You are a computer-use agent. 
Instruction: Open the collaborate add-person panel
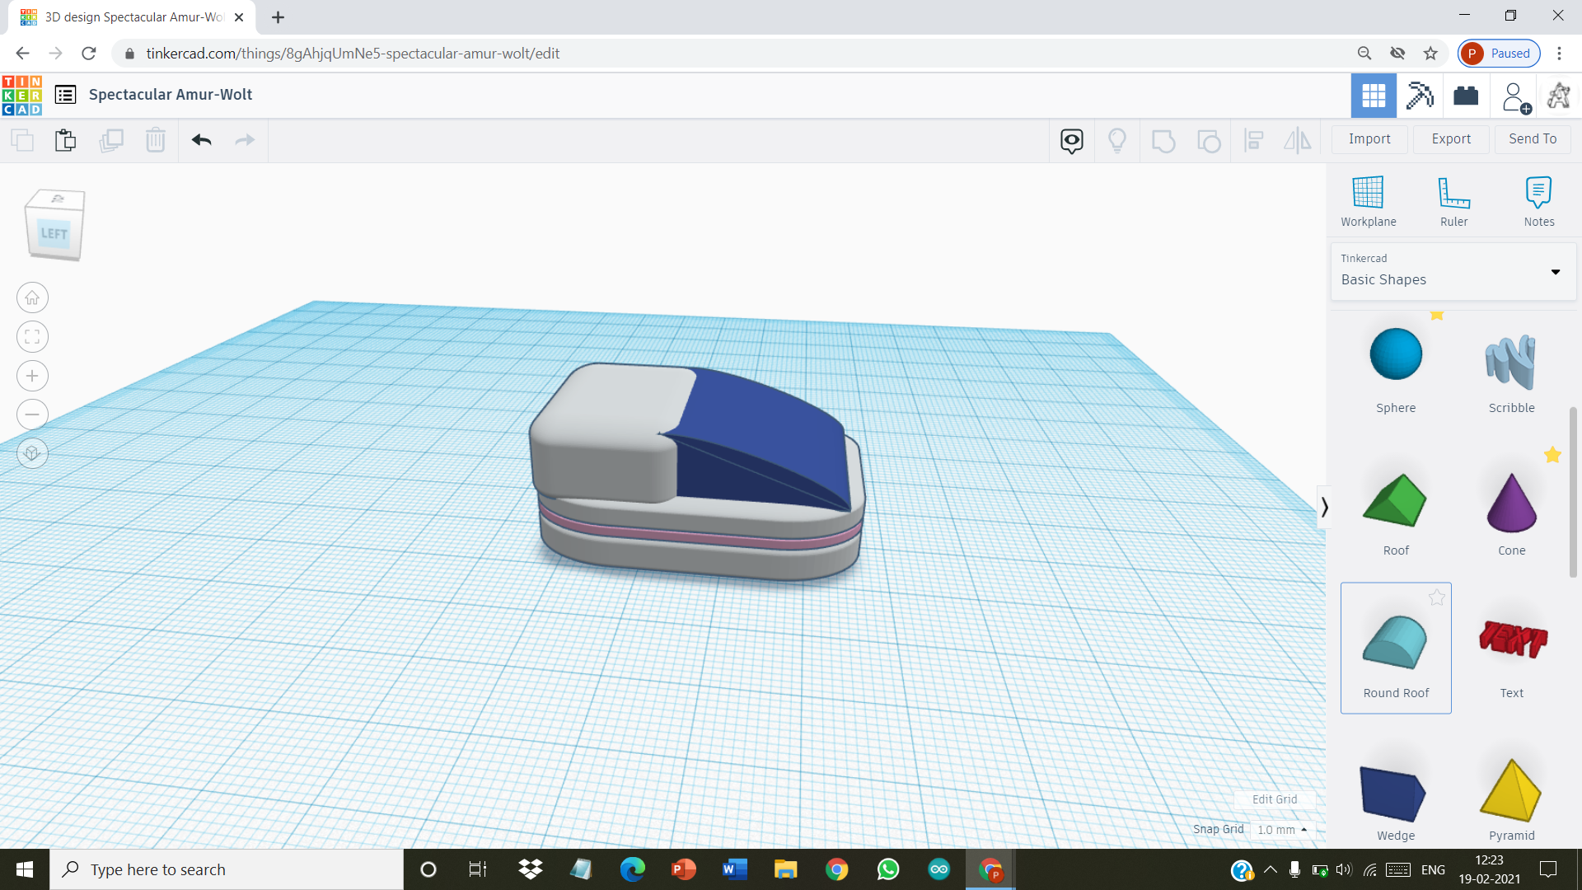(1514, 95)
